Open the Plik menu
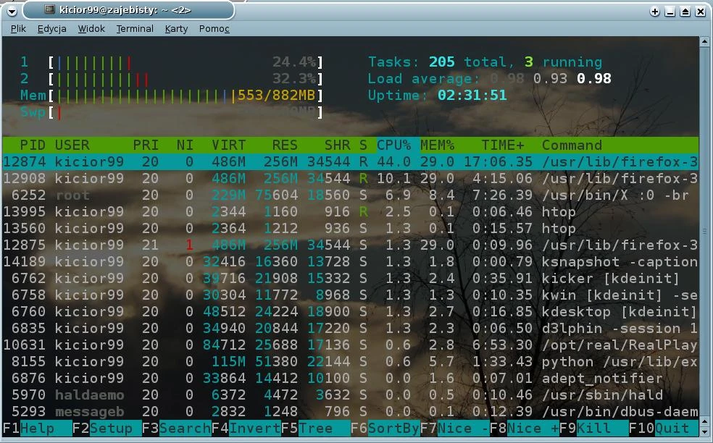713x443 pixels. click(x=18, y=29)
